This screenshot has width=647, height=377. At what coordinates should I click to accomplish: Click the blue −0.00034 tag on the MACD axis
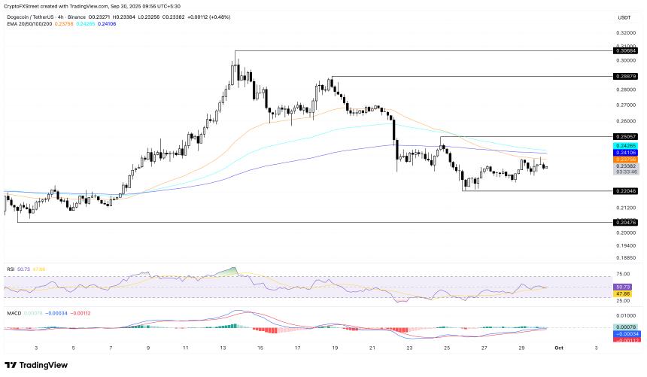[x=627, y=333]
